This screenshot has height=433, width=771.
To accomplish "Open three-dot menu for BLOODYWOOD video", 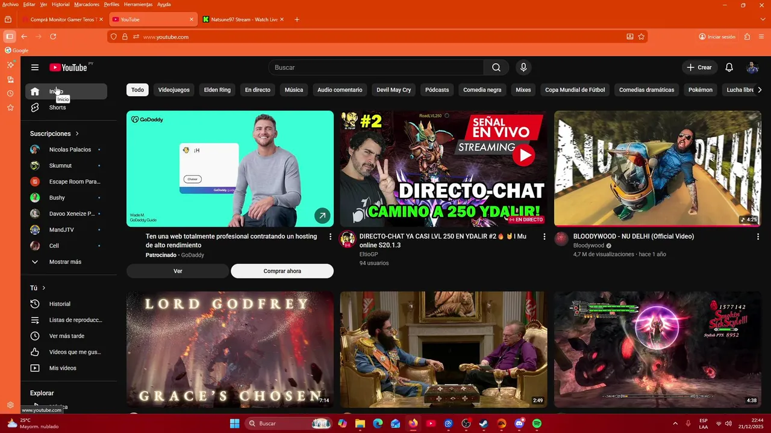I will pyautogui.click(x=758, y=237).
